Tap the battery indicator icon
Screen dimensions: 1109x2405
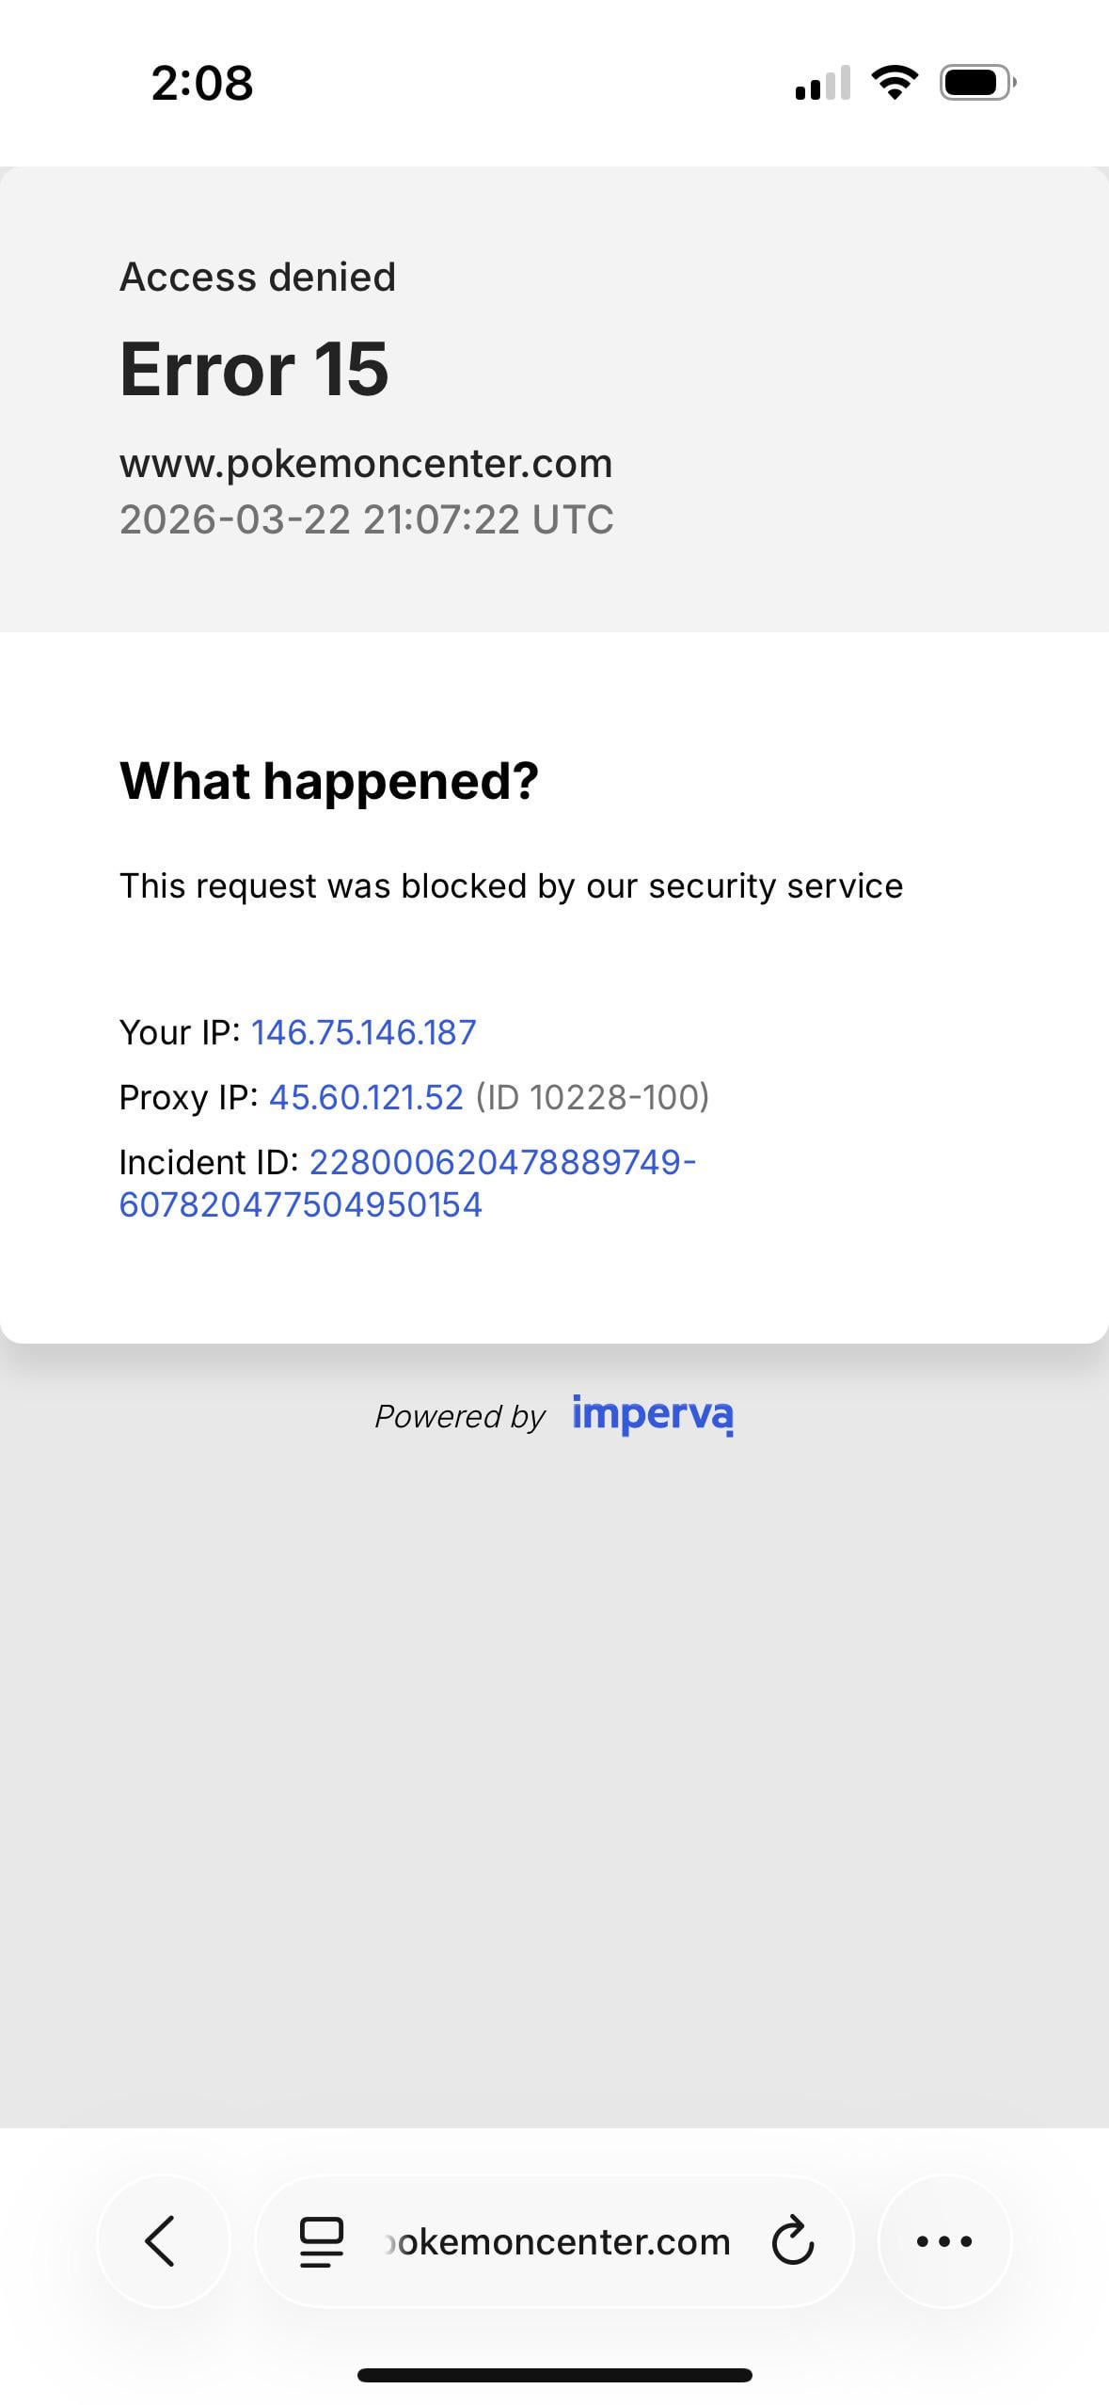pos(977,83)
